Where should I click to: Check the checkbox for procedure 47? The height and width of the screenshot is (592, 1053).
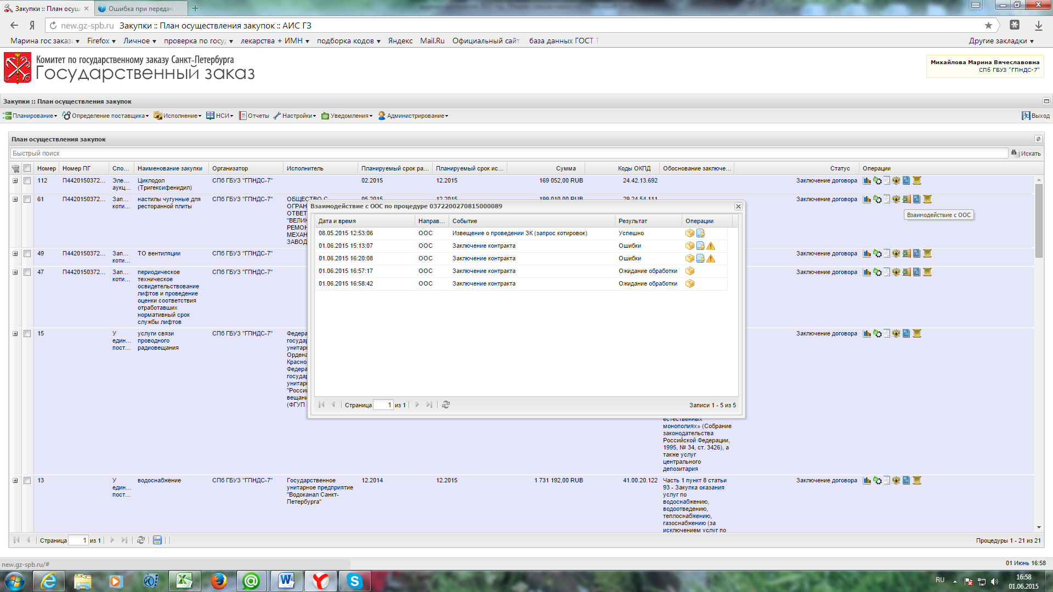pyautogui.click(x=27, y=272)
